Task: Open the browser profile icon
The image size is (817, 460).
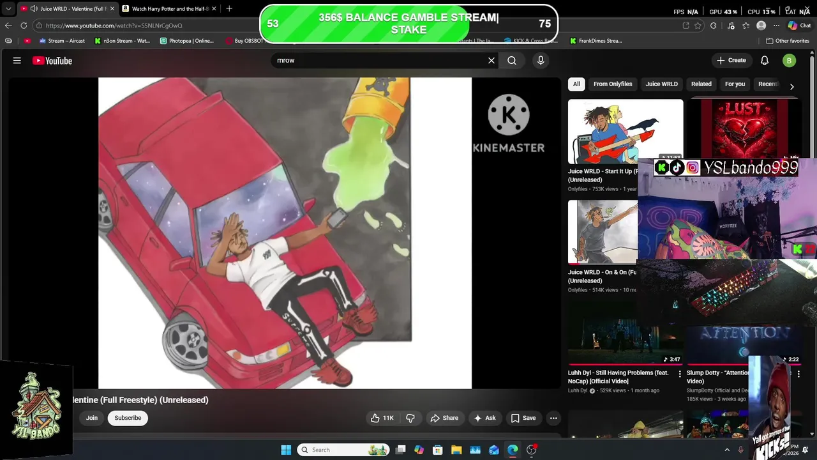Action: [x=761, y=26]
